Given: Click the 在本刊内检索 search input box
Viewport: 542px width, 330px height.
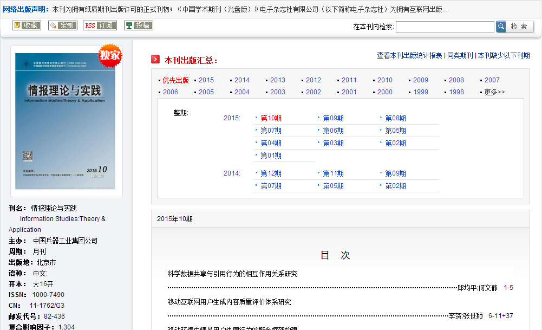Looking at the screenshot, I should (445, 26).
